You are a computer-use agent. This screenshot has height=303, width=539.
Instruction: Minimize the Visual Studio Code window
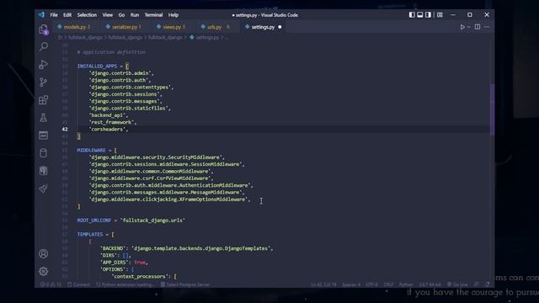453,15
